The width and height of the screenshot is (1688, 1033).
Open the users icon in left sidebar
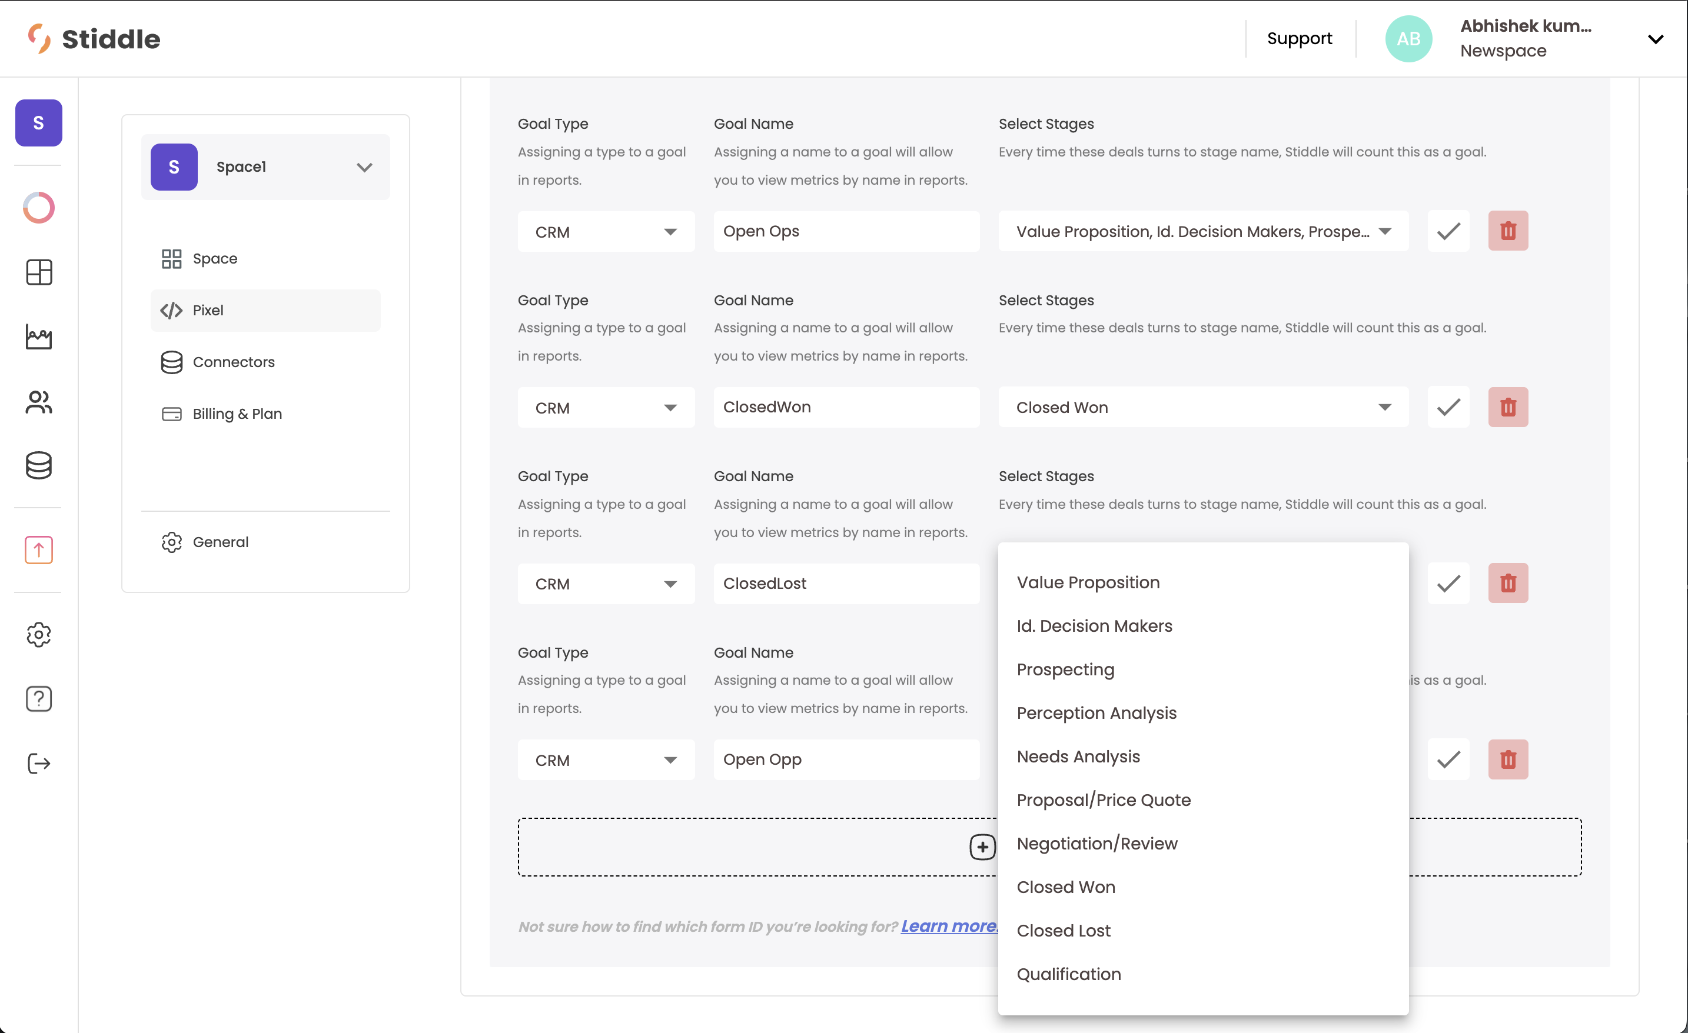coord(39,402)
